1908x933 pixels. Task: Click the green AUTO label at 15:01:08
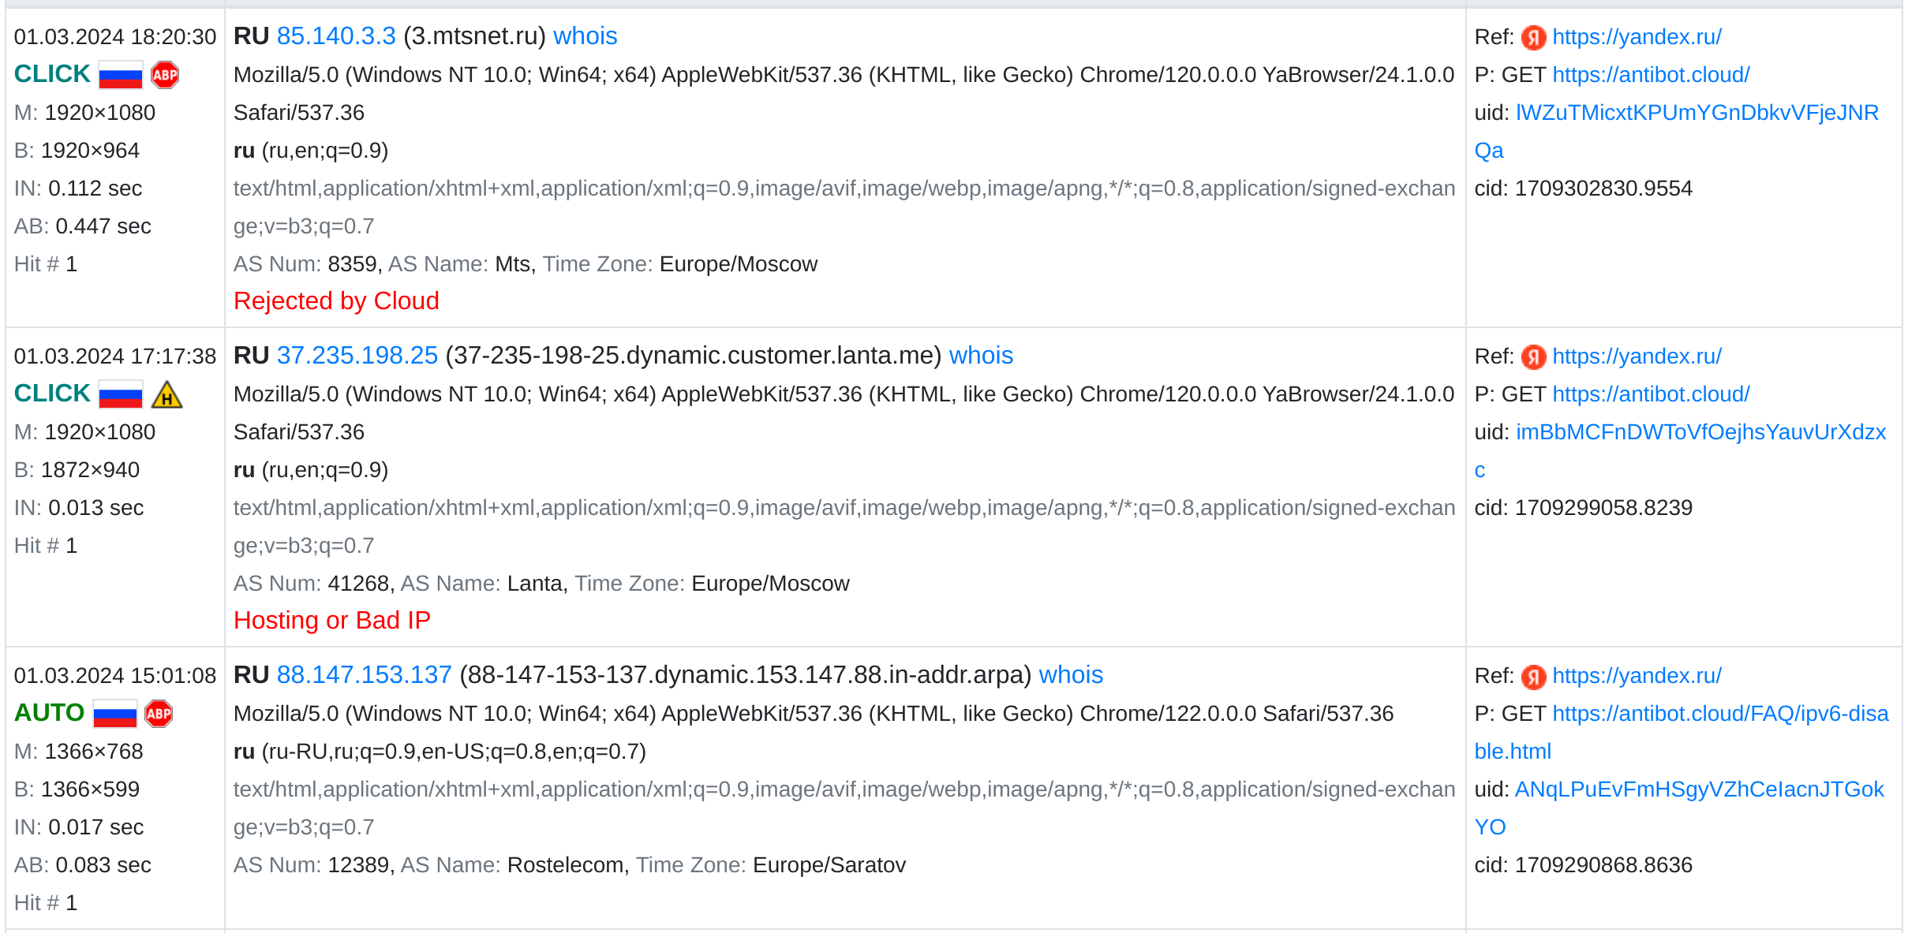pyautogui.click(x=49, y=713)
